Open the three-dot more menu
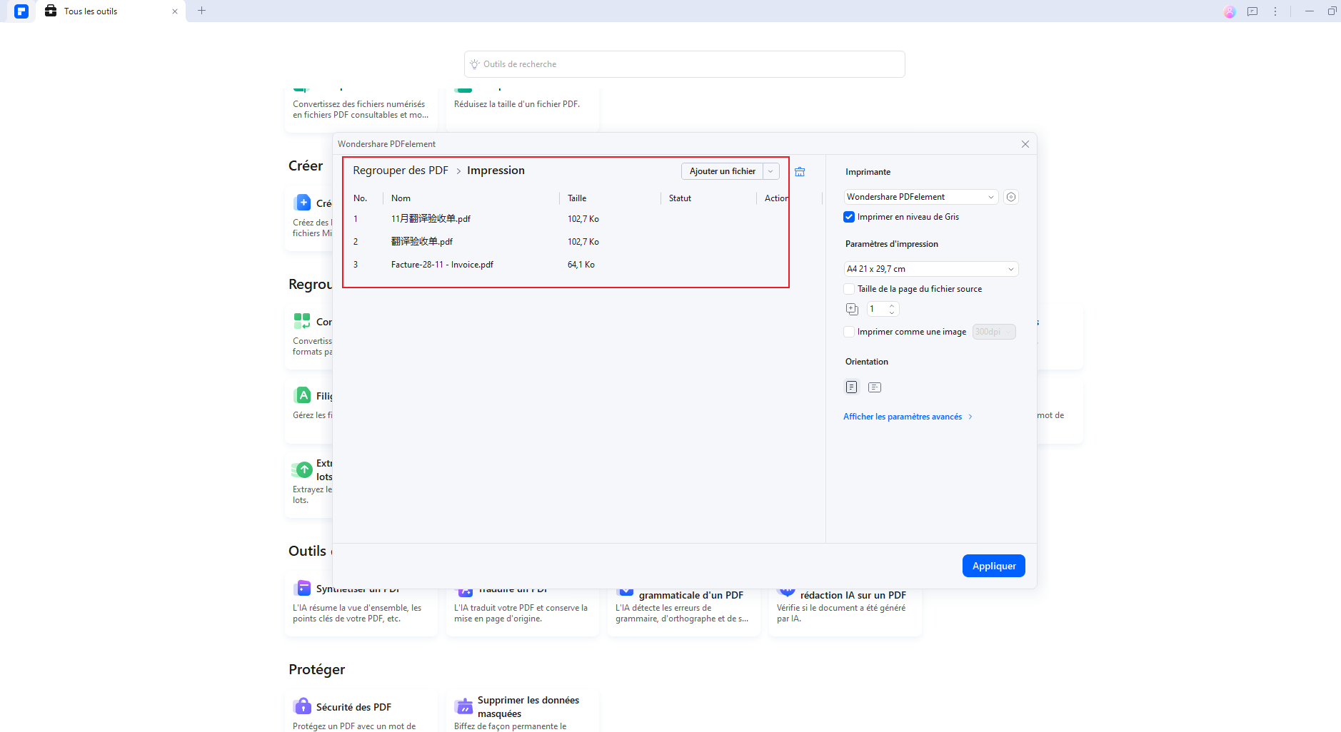 tap(1275, 11)
